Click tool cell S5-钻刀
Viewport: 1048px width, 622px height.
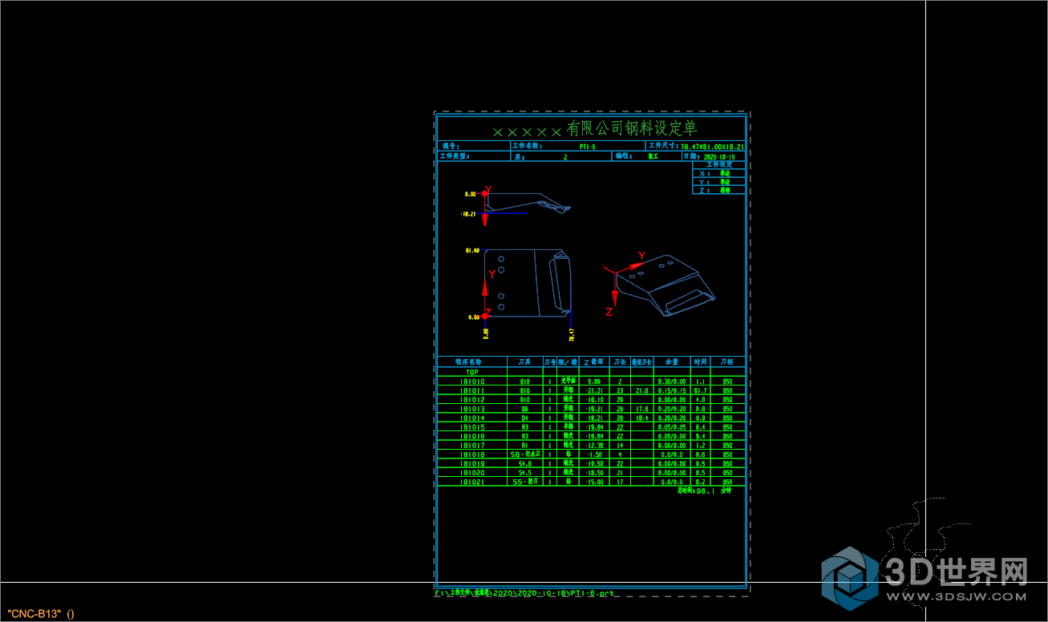tap(525, 482)
